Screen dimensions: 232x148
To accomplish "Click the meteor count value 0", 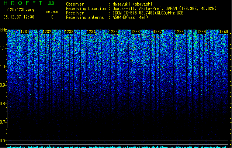I will pyautogui.click(x=52, y=17).
